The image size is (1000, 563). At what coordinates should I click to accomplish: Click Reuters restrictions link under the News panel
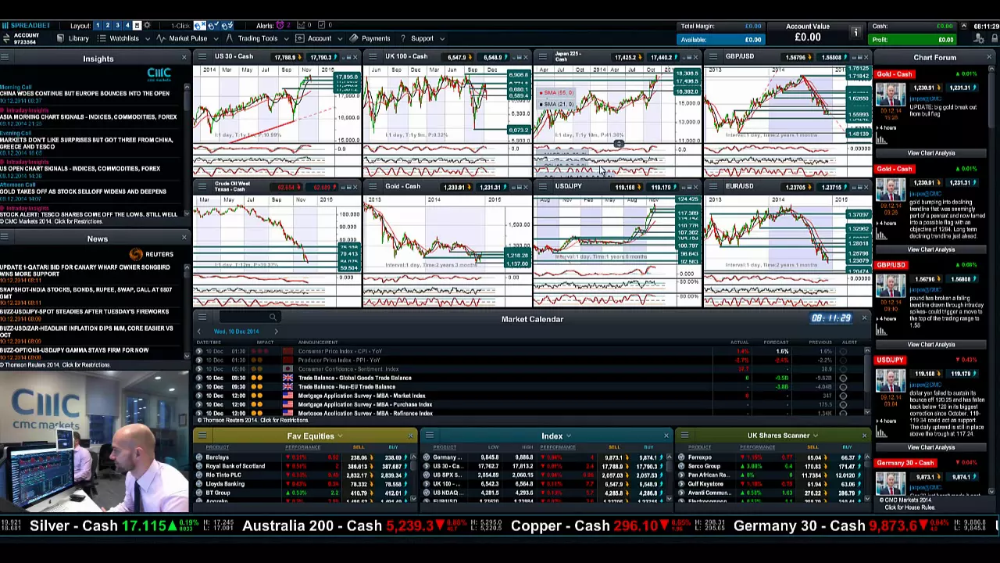[x=55, y=365]
